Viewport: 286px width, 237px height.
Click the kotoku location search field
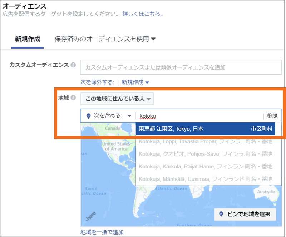point(199,116)
